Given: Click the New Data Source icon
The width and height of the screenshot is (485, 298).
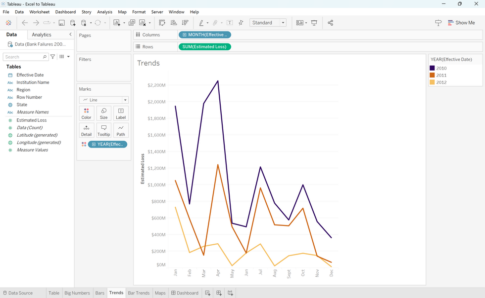Looking at the screenshot, I should [73, 23].
